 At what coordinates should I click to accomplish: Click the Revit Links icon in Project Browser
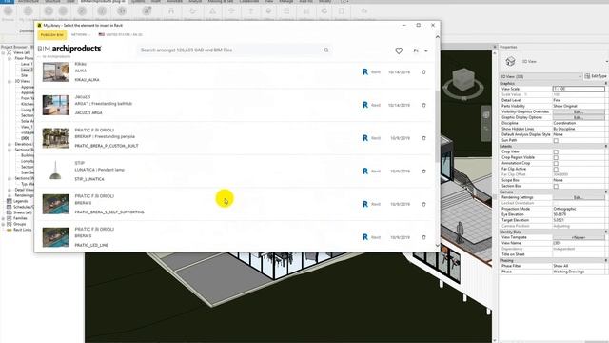[x=10, y=230]
